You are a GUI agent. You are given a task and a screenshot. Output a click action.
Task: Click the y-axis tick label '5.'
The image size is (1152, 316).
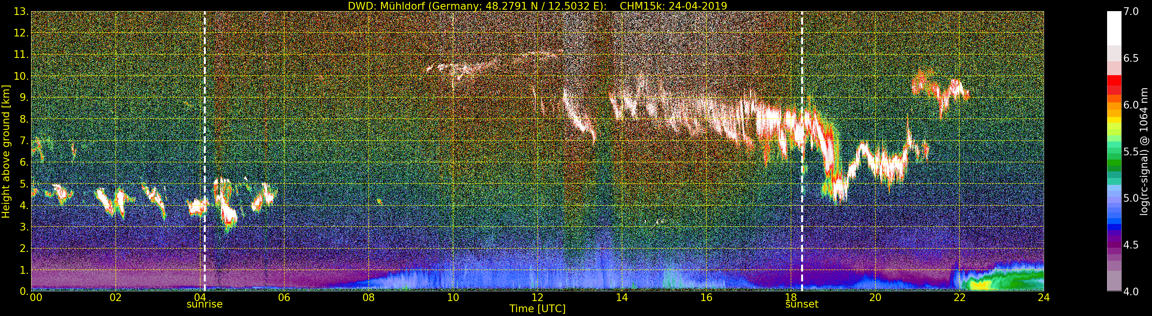coord(24,184)
